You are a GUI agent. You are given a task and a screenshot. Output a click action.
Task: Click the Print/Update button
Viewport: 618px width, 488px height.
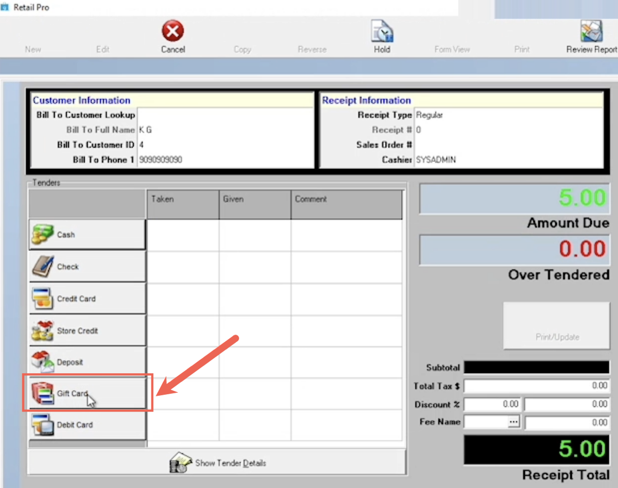tap(557, 326)
